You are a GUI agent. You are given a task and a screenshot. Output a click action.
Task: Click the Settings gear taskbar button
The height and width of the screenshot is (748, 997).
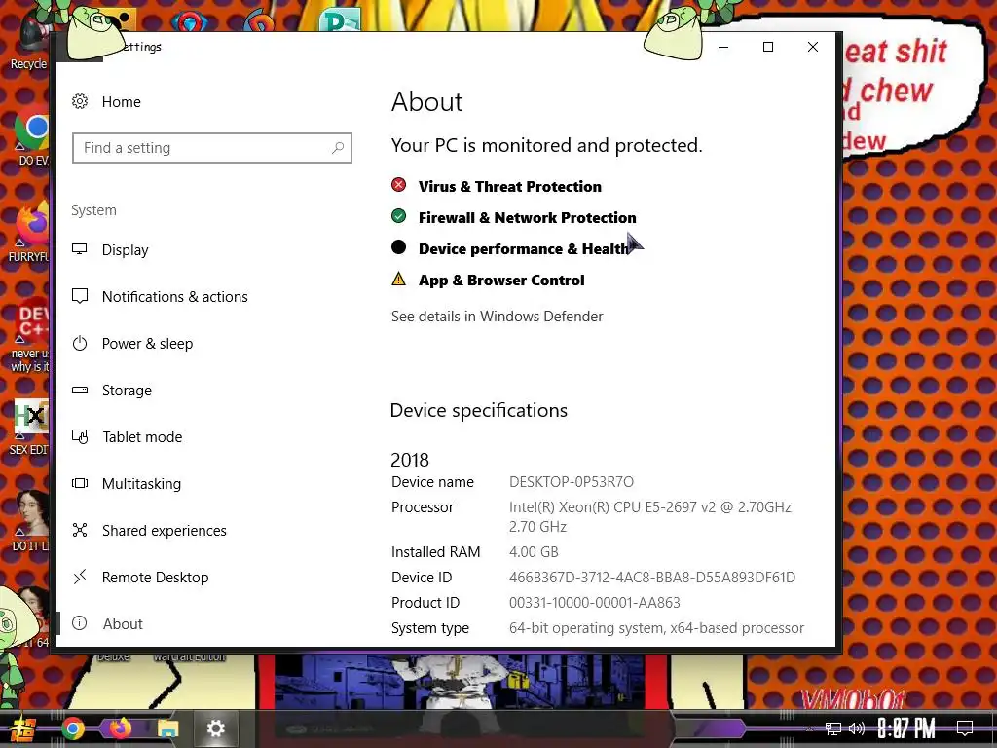click(x=215, y=729)
